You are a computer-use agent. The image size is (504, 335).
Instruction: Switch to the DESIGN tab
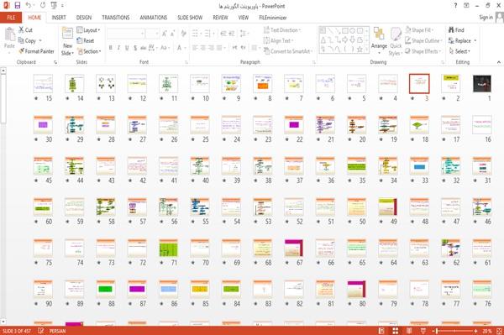(x=84, y=18)
